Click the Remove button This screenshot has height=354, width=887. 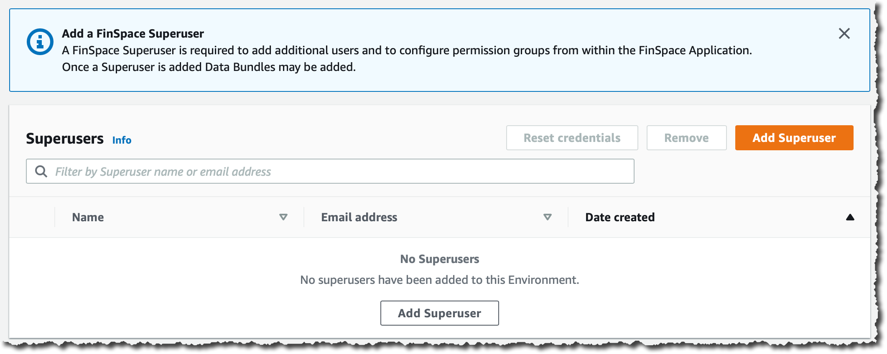[686, 138]
